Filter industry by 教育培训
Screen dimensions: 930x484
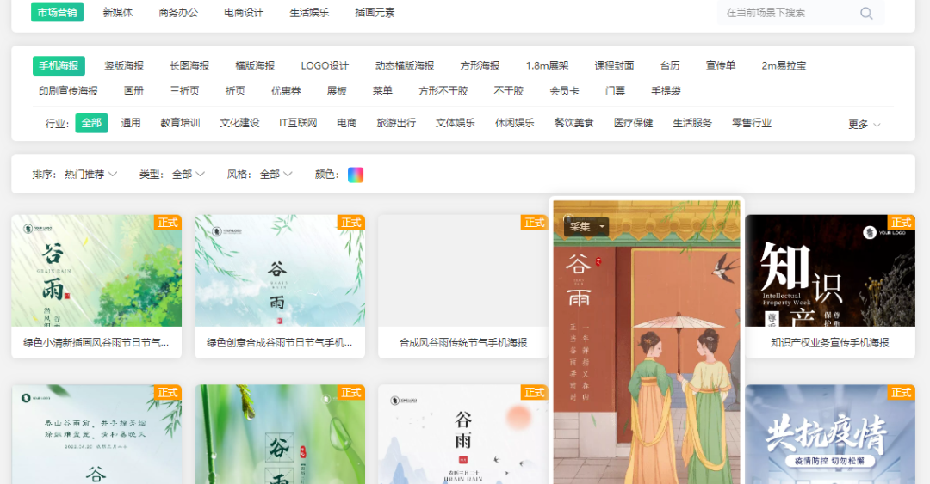(180, 123)
